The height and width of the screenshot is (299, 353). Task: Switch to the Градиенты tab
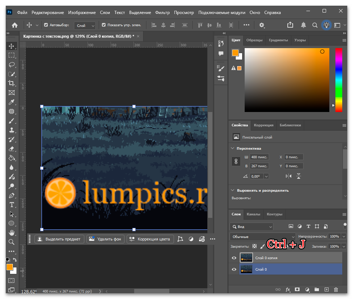pos(278,40)
